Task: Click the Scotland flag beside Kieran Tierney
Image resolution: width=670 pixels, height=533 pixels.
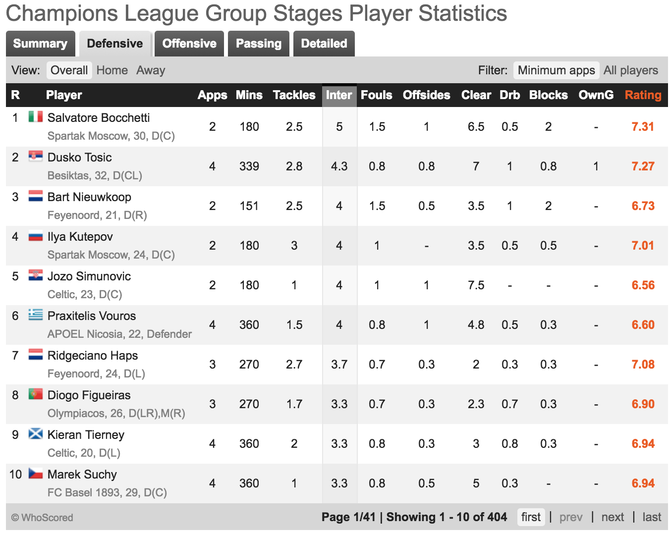Action: click(36, 434)
